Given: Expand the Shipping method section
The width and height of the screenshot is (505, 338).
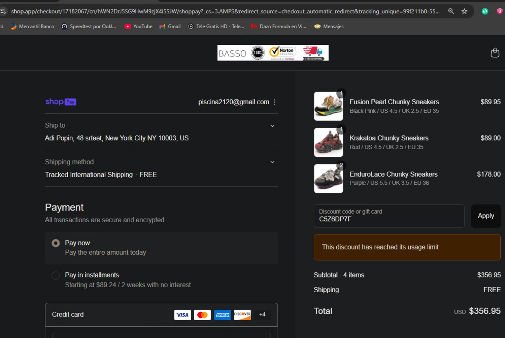Looking at the screenshot, I should pos(272,162).
